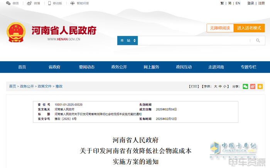Open the 政务公开 navigation item
Image resolution: width=270 pixels, height=168 pixels.
click(119, 67)
